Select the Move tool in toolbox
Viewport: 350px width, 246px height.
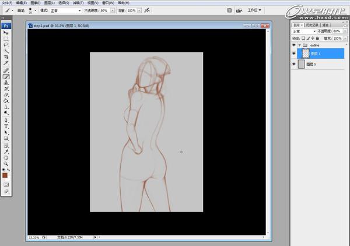click(6, 33)
